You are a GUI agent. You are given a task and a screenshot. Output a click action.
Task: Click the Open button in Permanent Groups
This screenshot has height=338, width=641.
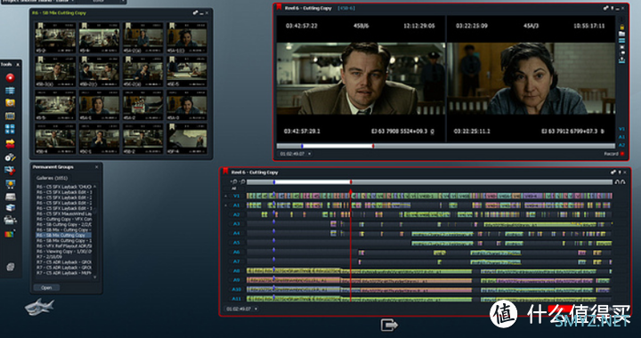click(x=46, y=288)
